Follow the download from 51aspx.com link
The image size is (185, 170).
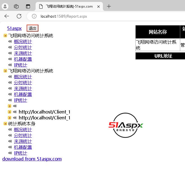coord(32,159)
